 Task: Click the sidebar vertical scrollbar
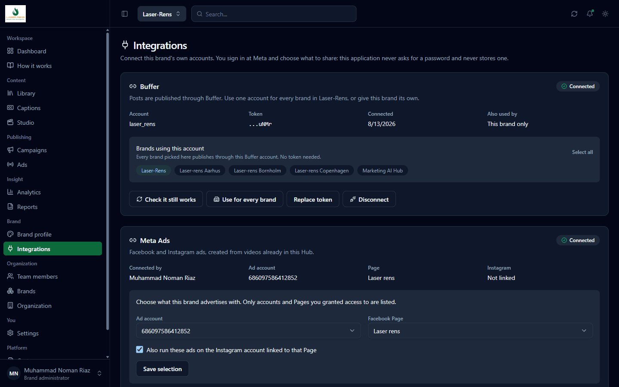[x=107, y=181]
